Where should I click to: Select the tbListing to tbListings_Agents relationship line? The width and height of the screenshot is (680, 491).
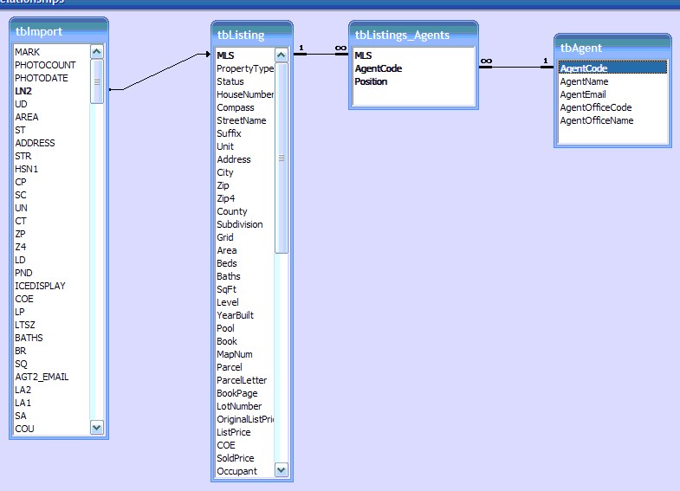click(321, 54)
